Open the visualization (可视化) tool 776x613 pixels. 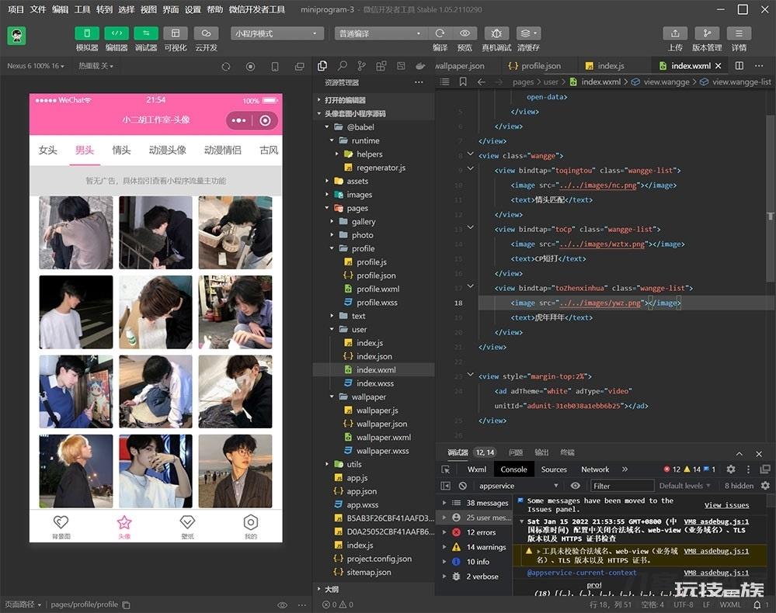176,33
